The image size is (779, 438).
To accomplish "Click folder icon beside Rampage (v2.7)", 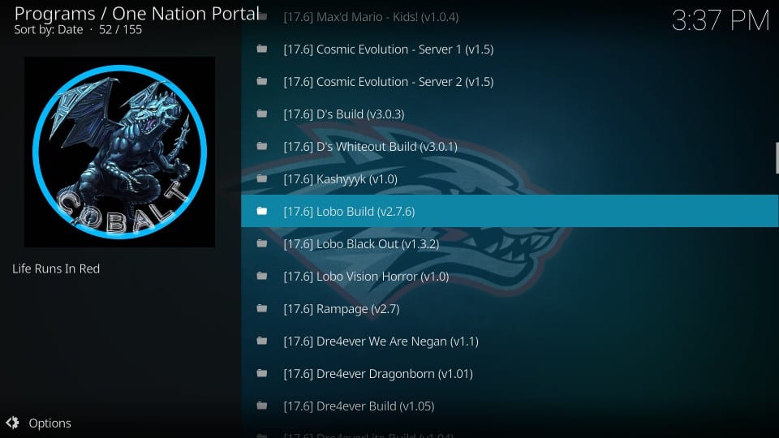I will [262, 308].
